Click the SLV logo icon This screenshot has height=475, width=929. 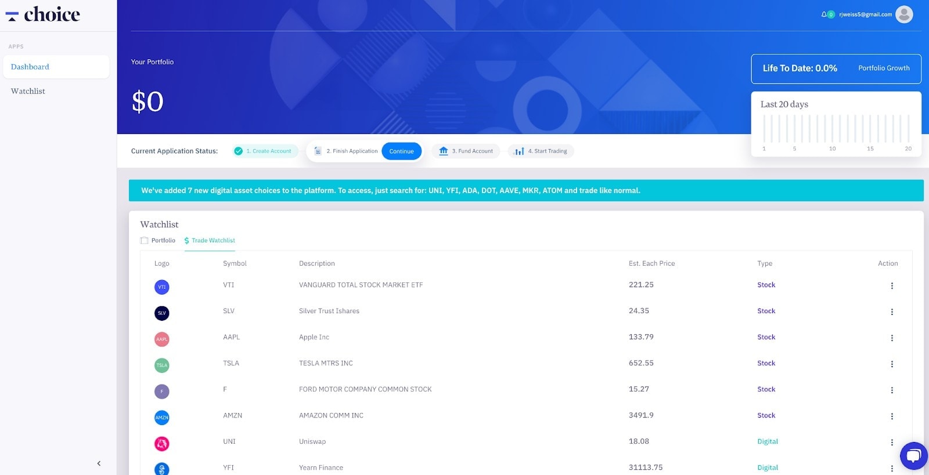(x=162, y=313)
